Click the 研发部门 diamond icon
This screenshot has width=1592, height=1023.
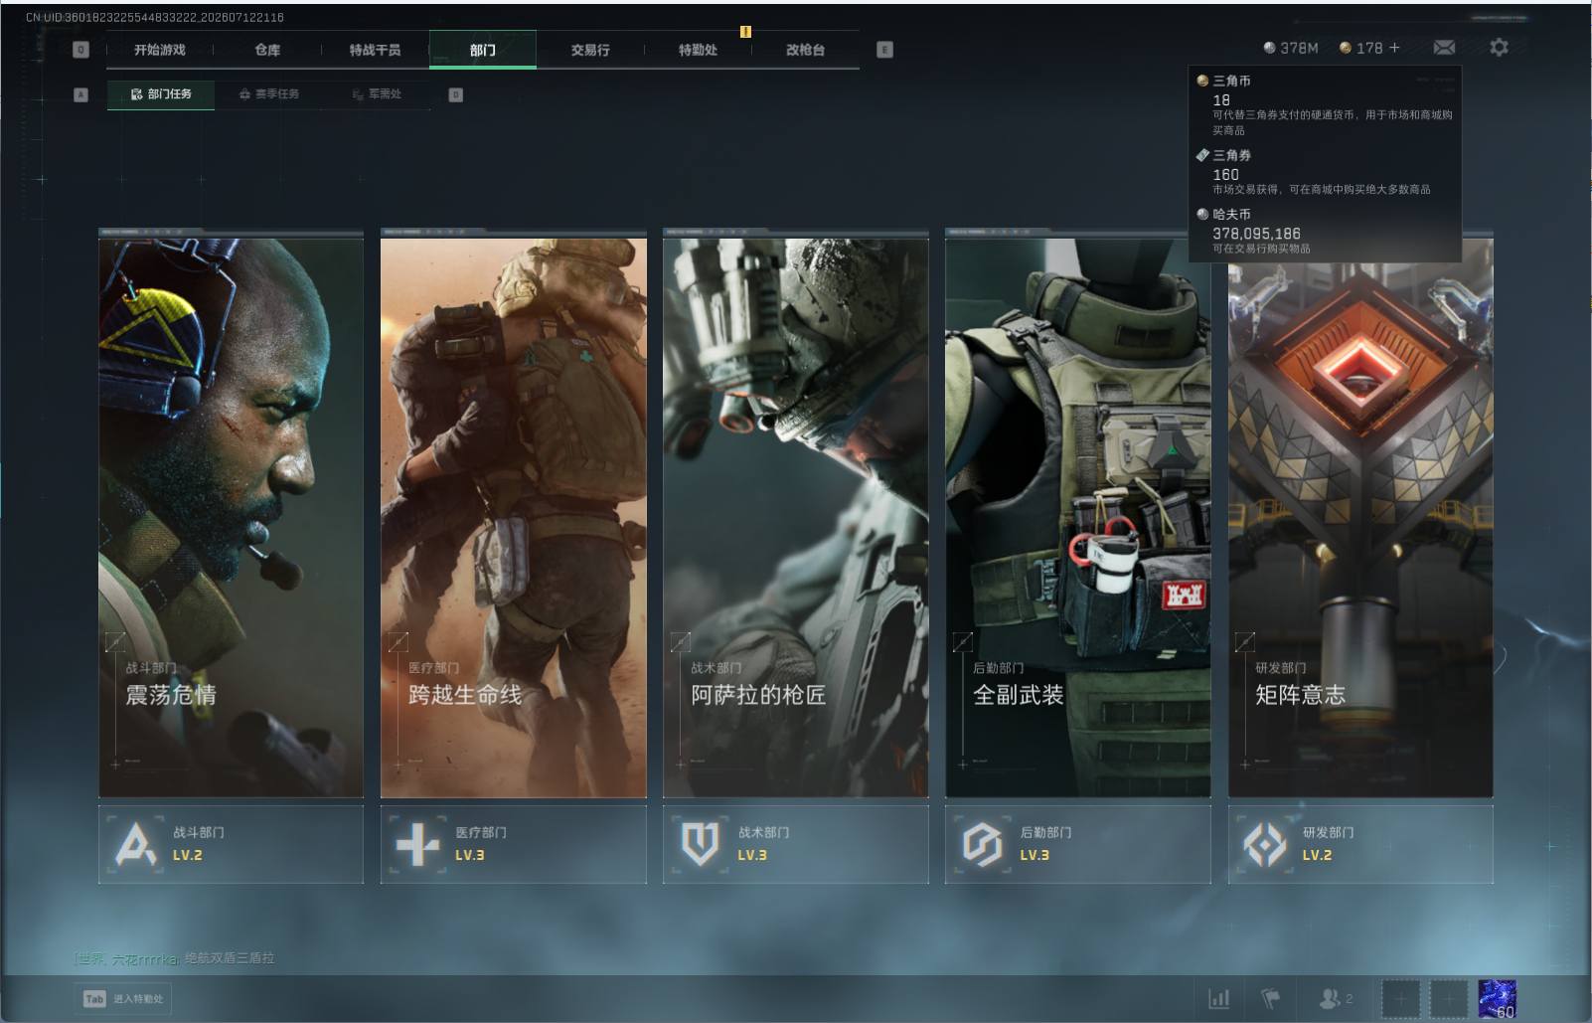click(1264, 844)
